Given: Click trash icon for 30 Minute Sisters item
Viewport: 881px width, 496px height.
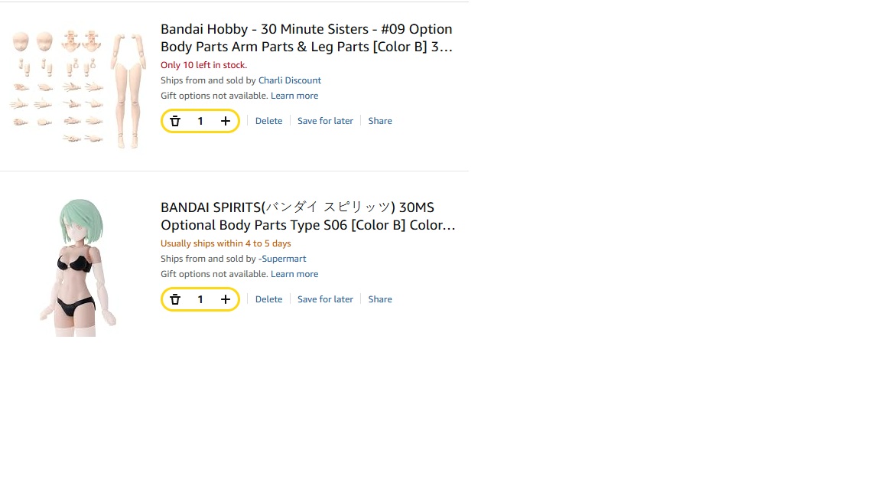Looking at the screenshot, I should (175, 121).
